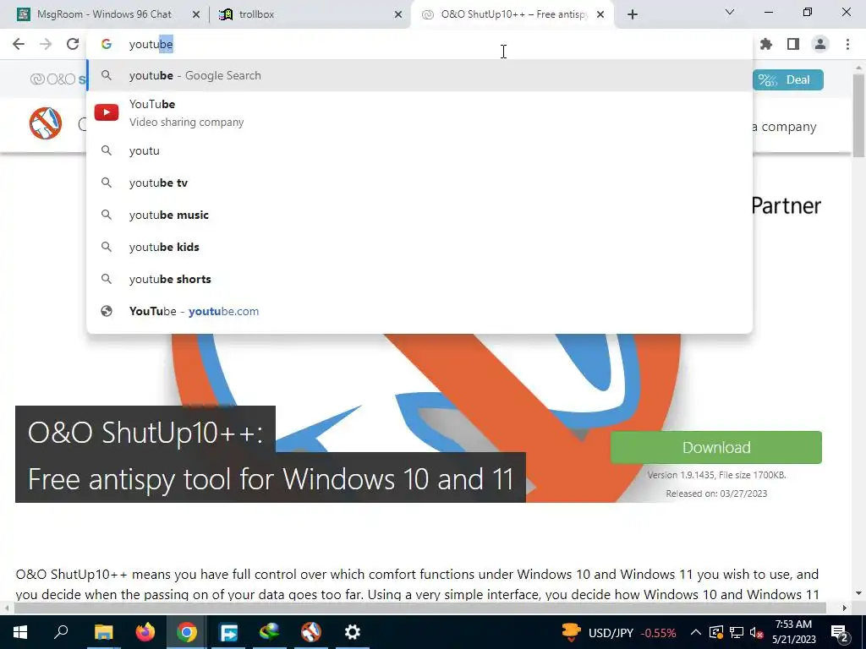Open Windows taskbar search
This screenshot has height=649, width=866.
61,632
